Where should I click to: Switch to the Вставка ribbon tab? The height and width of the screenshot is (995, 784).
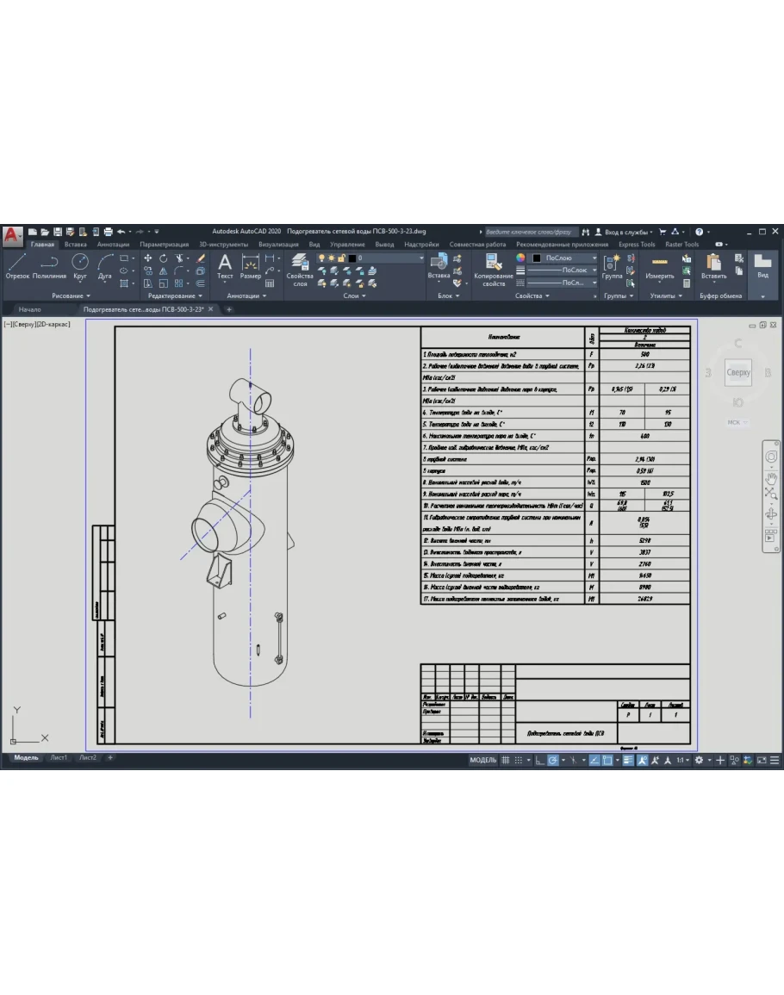(x=75, y=245)
